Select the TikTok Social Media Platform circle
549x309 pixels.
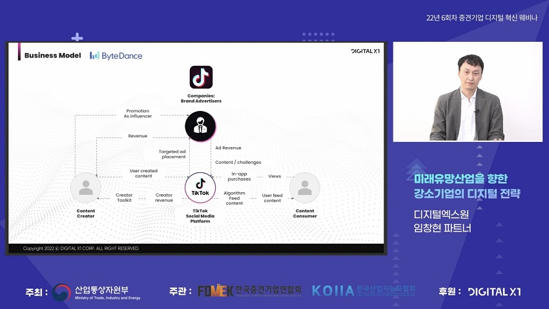[x=200, y=188]
